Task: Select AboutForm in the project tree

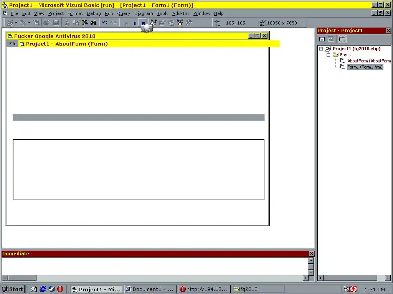Action: click(x=369, y=61)
